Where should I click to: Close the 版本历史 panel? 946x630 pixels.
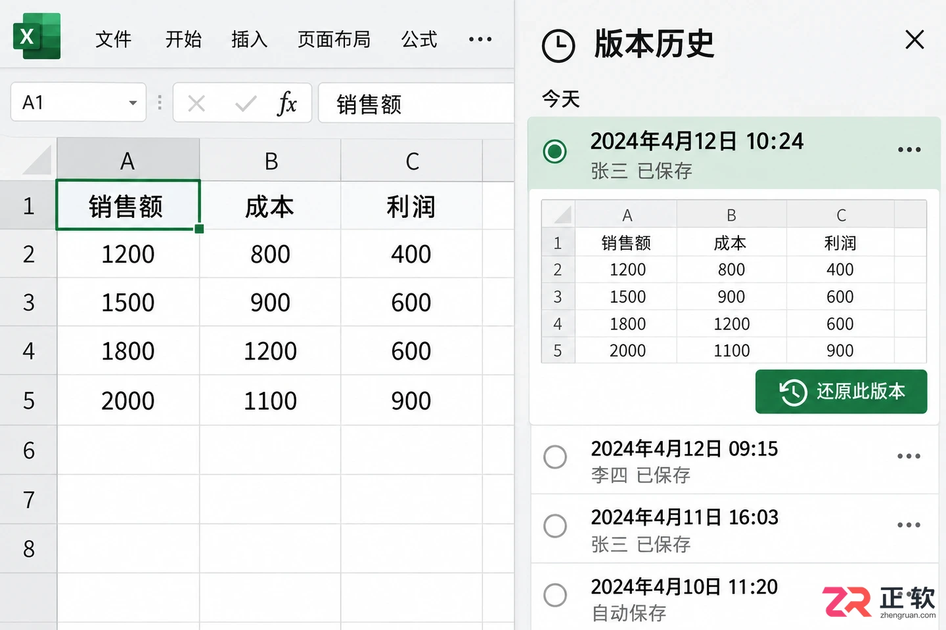914,39
